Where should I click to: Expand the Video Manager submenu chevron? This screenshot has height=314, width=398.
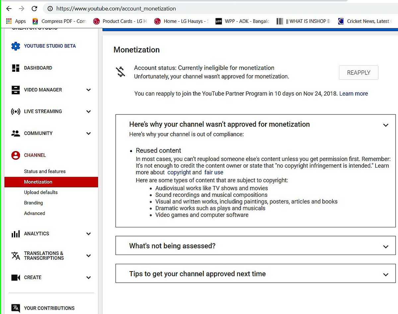(89, 90)
